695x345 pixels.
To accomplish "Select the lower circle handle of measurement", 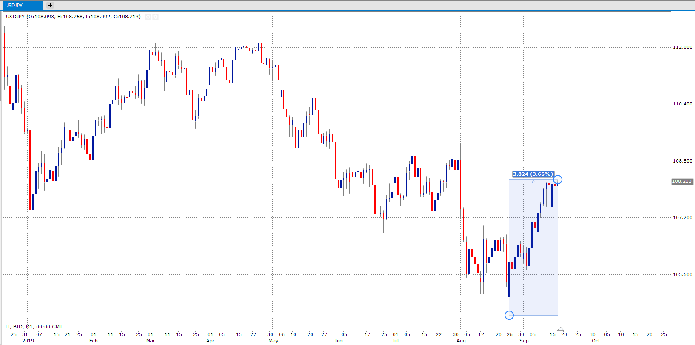I will click(x=509, y=315).
